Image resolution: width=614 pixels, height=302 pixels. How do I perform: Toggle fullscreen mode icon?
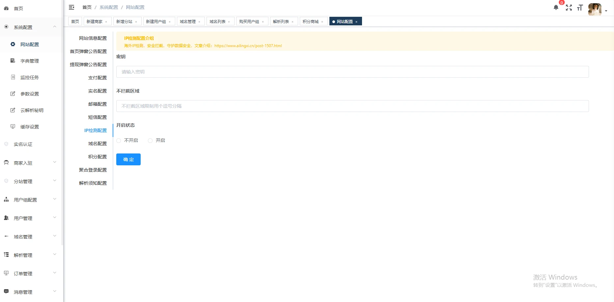[x=569, y=8]
